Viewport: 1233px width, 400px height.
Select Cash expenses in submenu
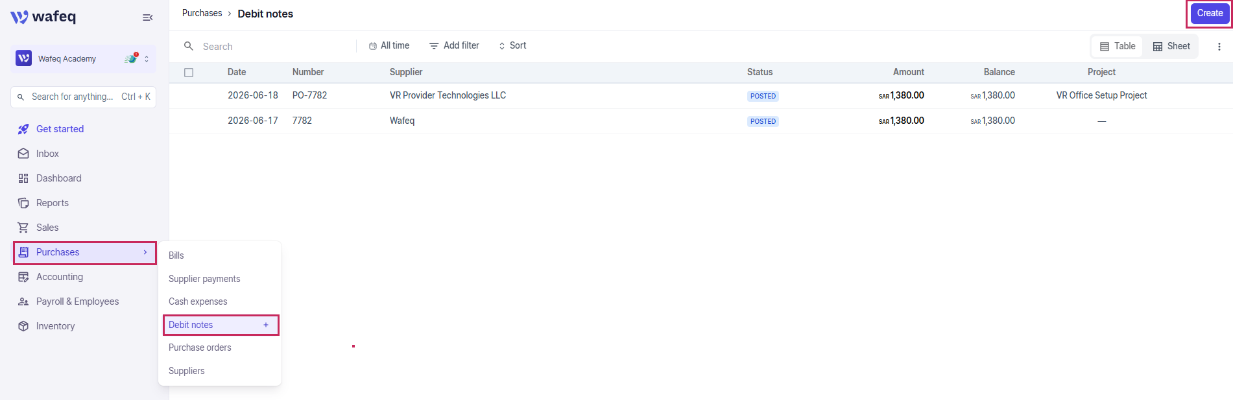pyautogui.click(x=198, y=301)
